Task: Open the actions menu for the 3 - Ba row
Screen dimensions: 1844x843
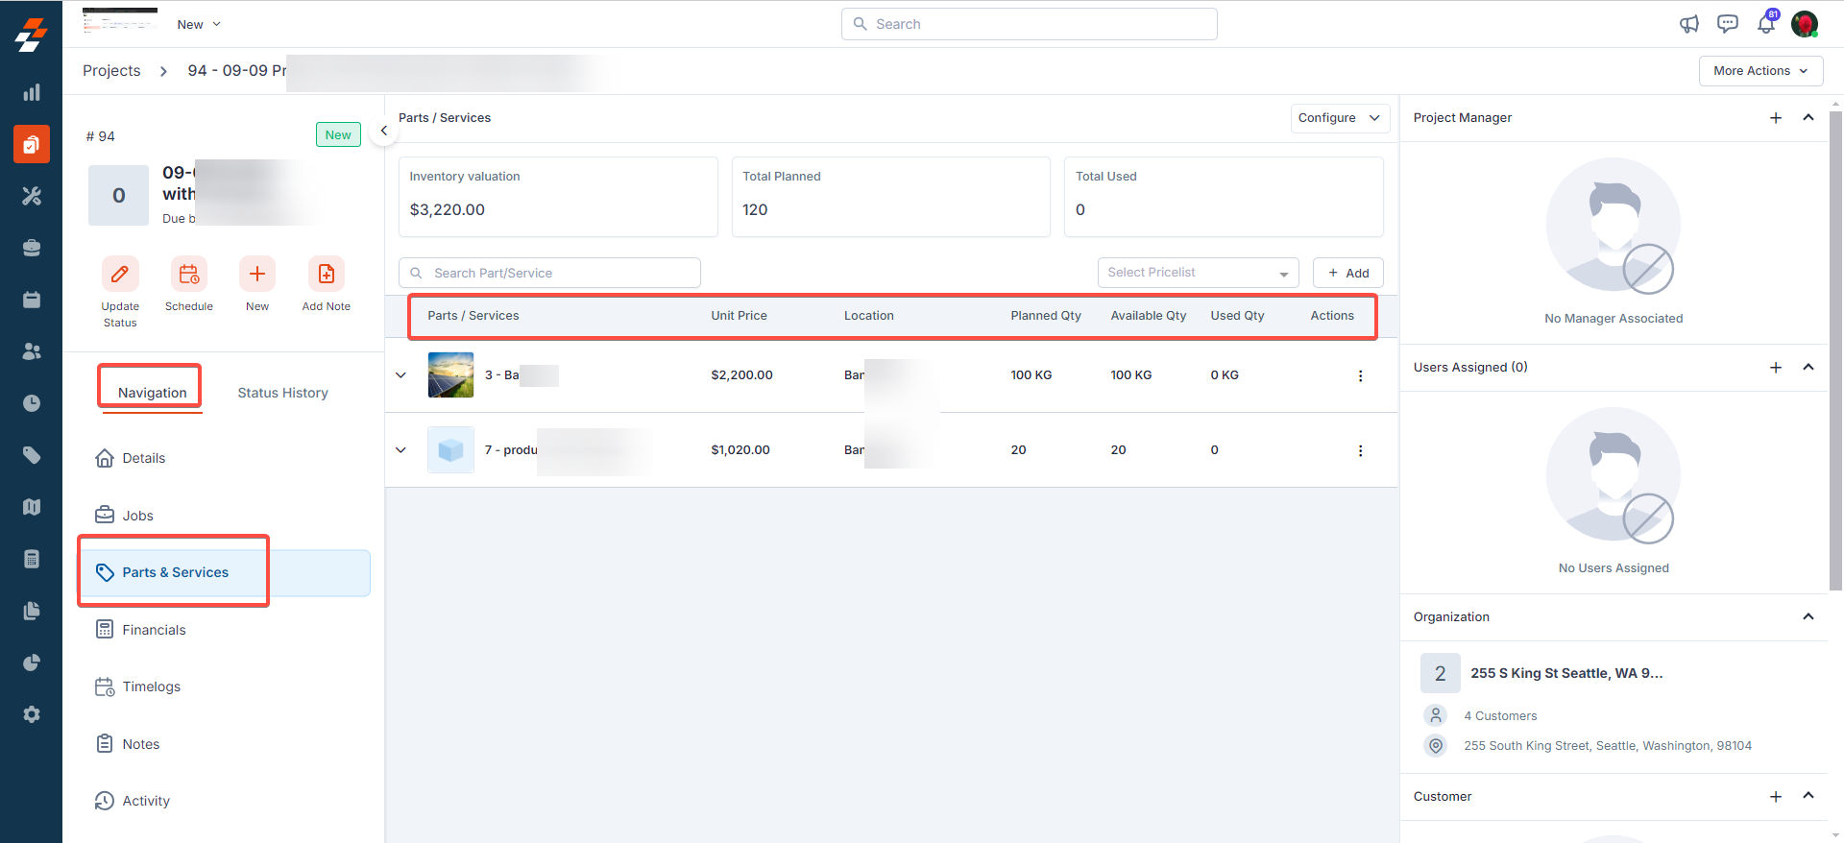Action: (1360, 375)
